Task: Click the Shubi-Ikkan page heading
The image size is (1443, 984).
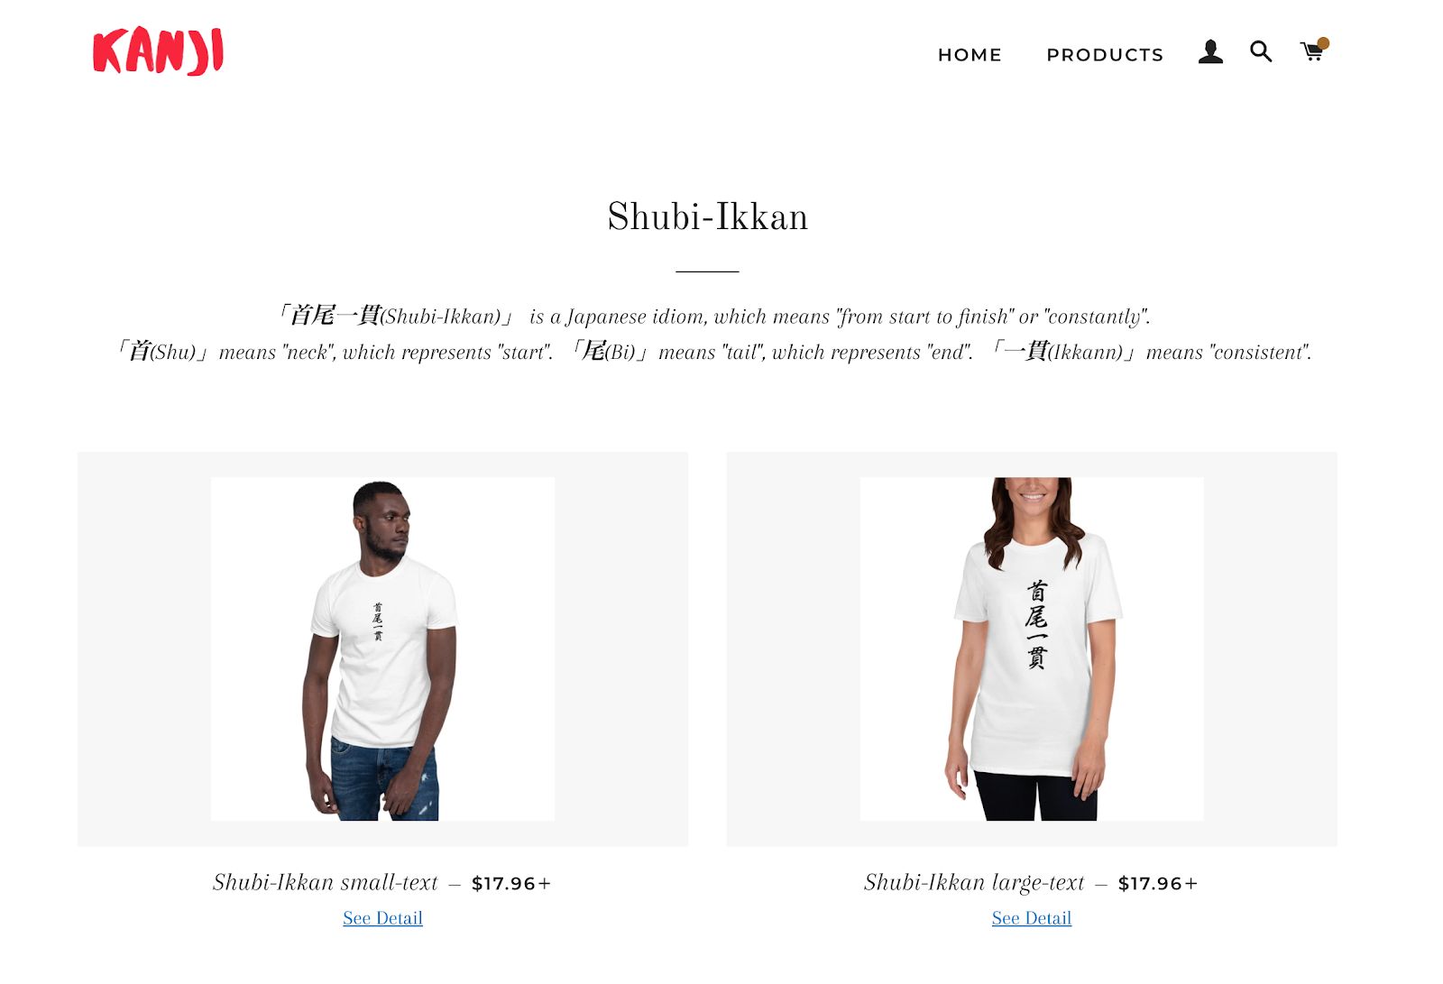Action: (708, 216)
